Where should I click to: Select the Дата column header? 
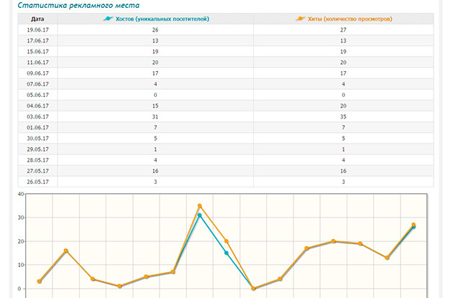(x=37, y=19)
